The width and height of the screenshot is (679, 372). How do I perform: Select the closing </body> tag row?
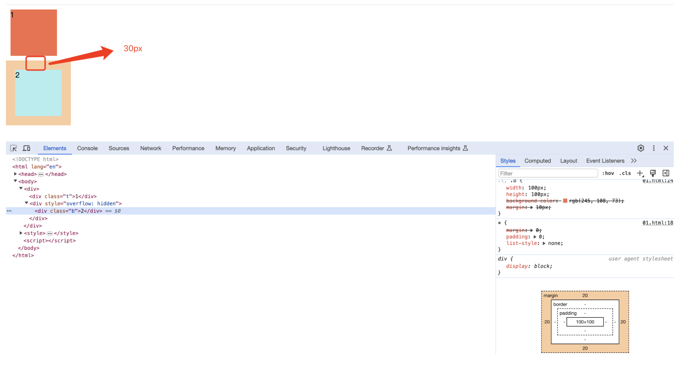tap(28, 248)
